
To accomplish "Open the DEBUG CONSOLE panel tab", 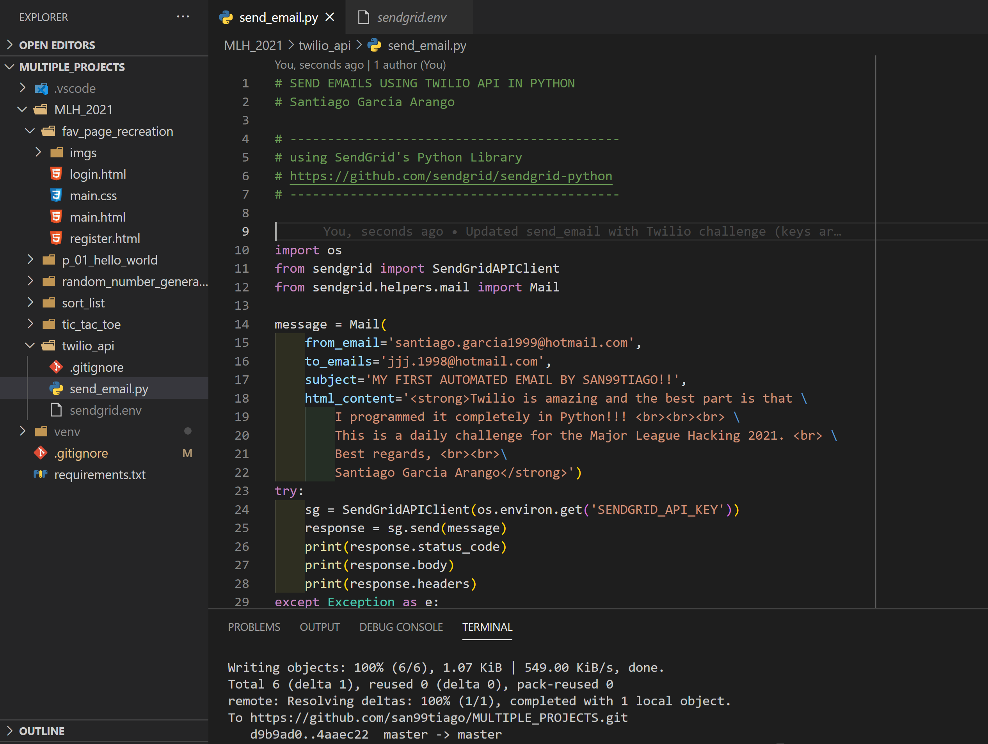I will (x=401, y=627).
